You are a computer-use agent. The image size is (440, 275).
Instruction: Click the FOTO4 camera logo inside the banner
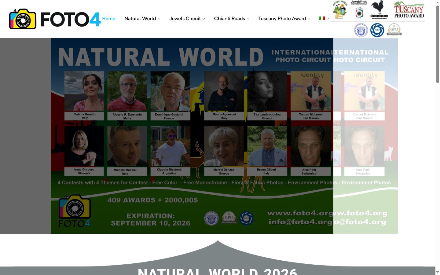click(x=75, y=211)
